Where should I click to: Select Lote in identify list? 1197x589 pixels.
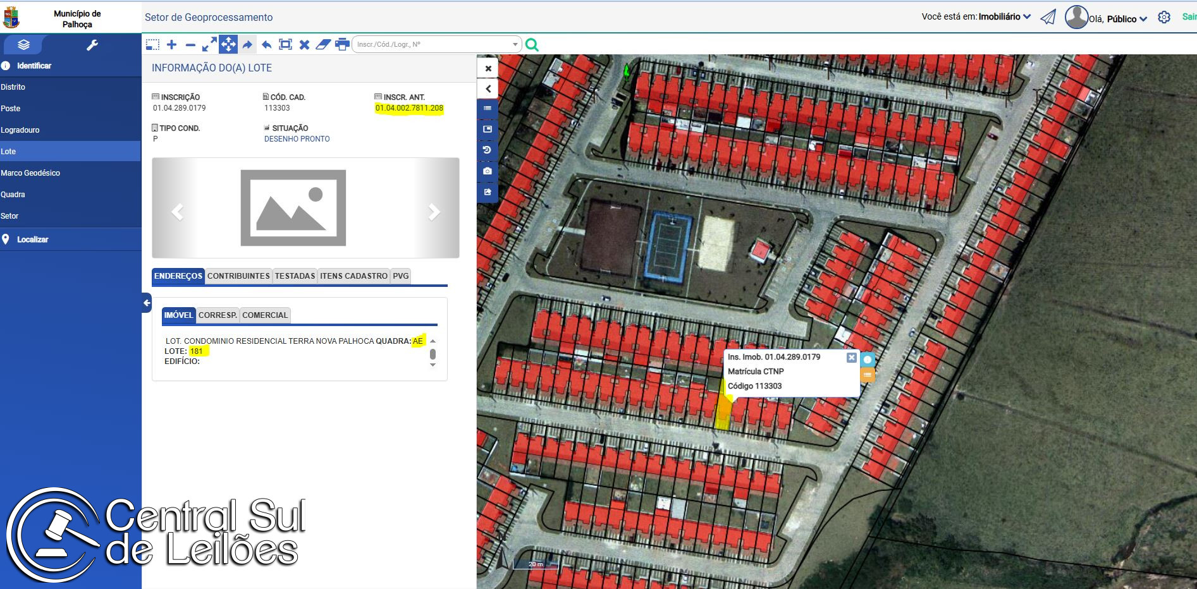[70, 152]
